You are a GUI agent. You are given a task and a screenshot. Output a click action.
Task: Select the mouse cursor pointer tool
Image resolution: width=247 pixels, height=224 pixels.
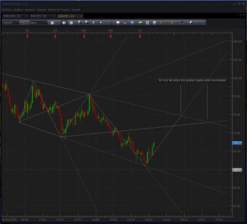(93, 23)
